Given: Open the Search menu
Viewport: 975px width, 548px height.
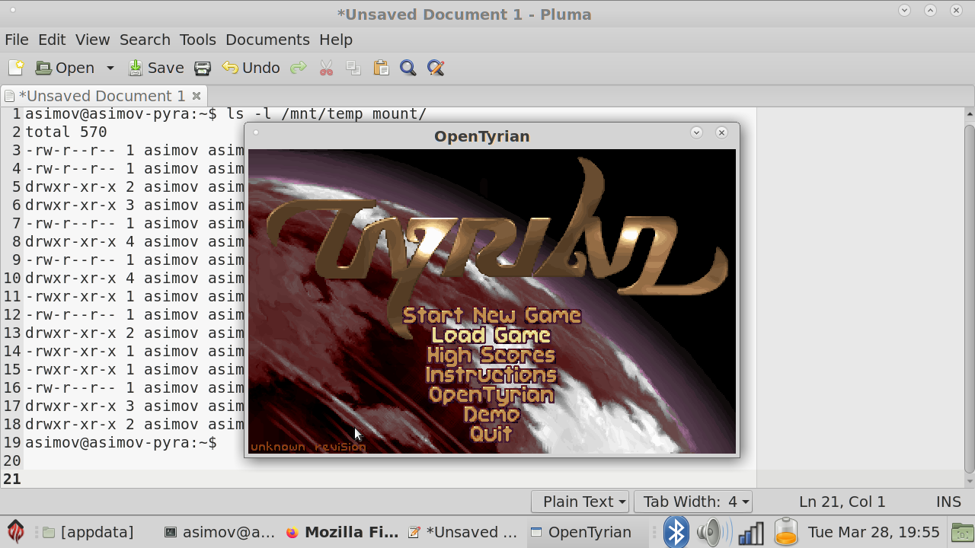Looking at the screenshot, I should tap(145, 40).
